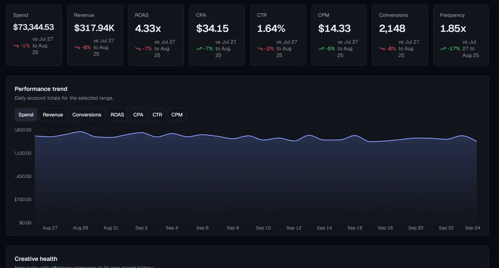Switch trend chart to ROAS
This screenshot has width=499, height=268.
tap(117, 115)
